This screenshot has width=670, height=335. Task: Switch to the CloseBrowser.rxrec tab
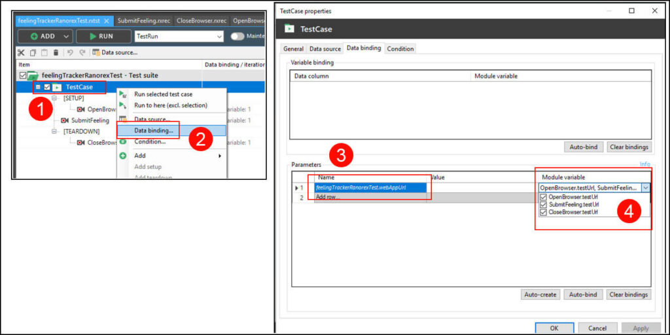click(202, 20)
